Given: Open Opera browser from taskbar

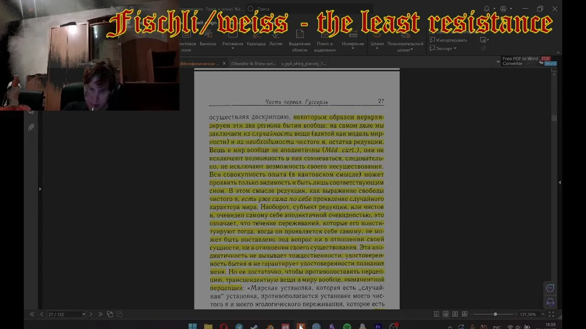Looking at the screenshot, I should pyautogui.click(x=223, y=326).
